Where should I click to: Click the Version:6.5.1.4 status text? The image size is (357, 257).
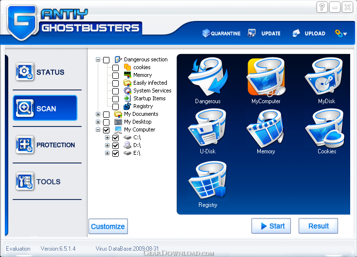(58, 248)
